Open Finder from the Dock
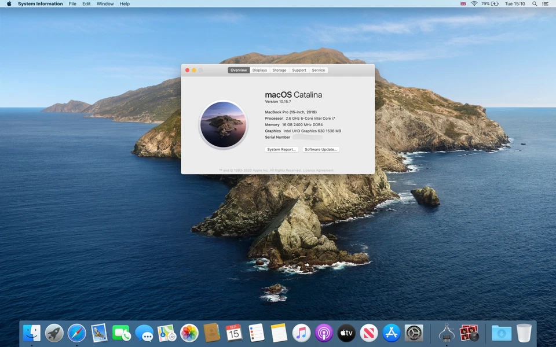The height and width of the screenshot is (347, 556). pyautogui.click(x=31, y=333)
